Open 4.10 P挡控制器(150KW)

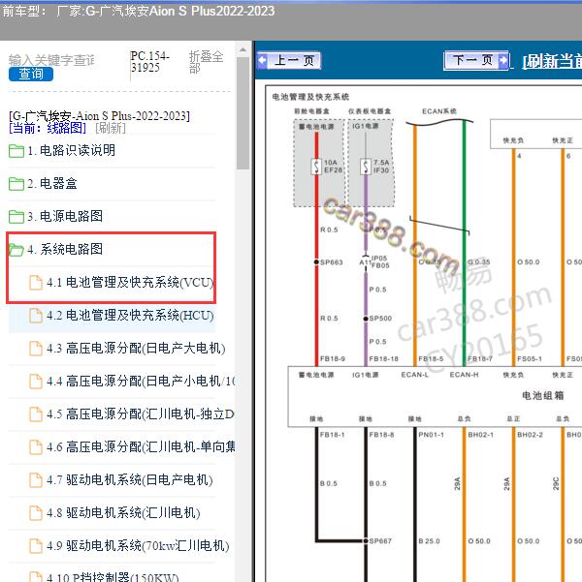pos(113,577)
